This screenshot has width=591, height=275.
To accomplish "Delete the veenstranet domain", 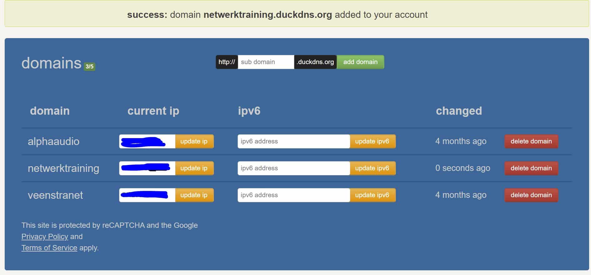I will tap(531, 195).
